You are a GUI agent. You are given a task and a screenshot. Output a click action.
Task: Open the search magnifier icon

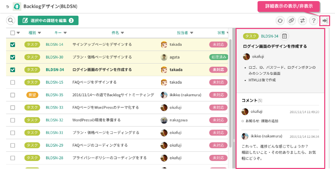coord(10,21)
